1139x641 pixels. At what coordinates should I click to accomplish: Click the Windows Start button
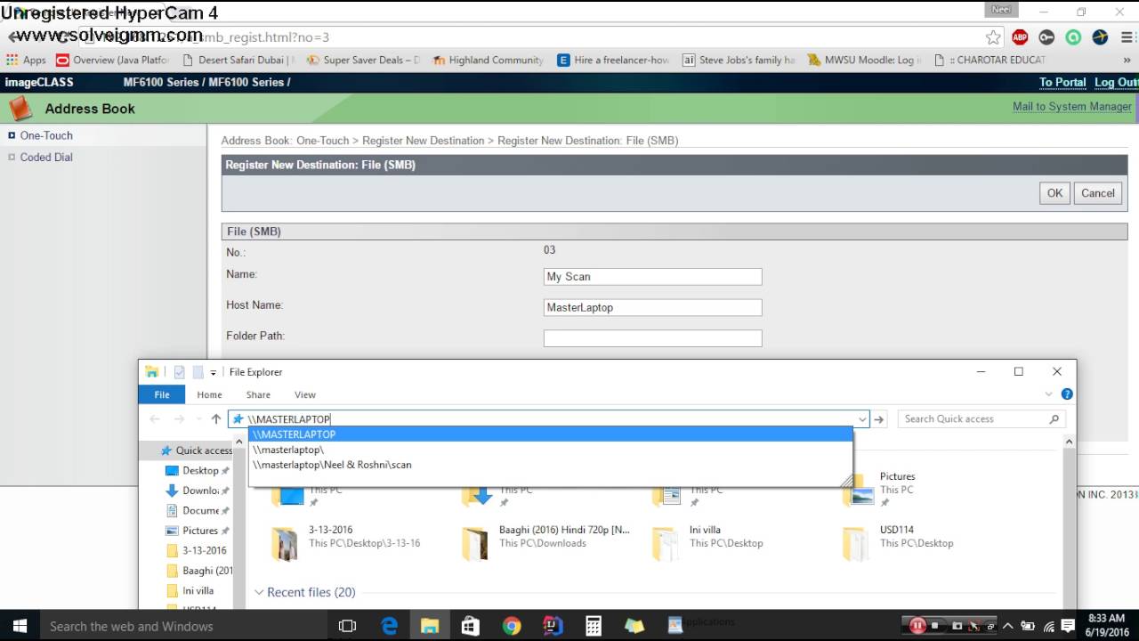[x=20, y=626]
